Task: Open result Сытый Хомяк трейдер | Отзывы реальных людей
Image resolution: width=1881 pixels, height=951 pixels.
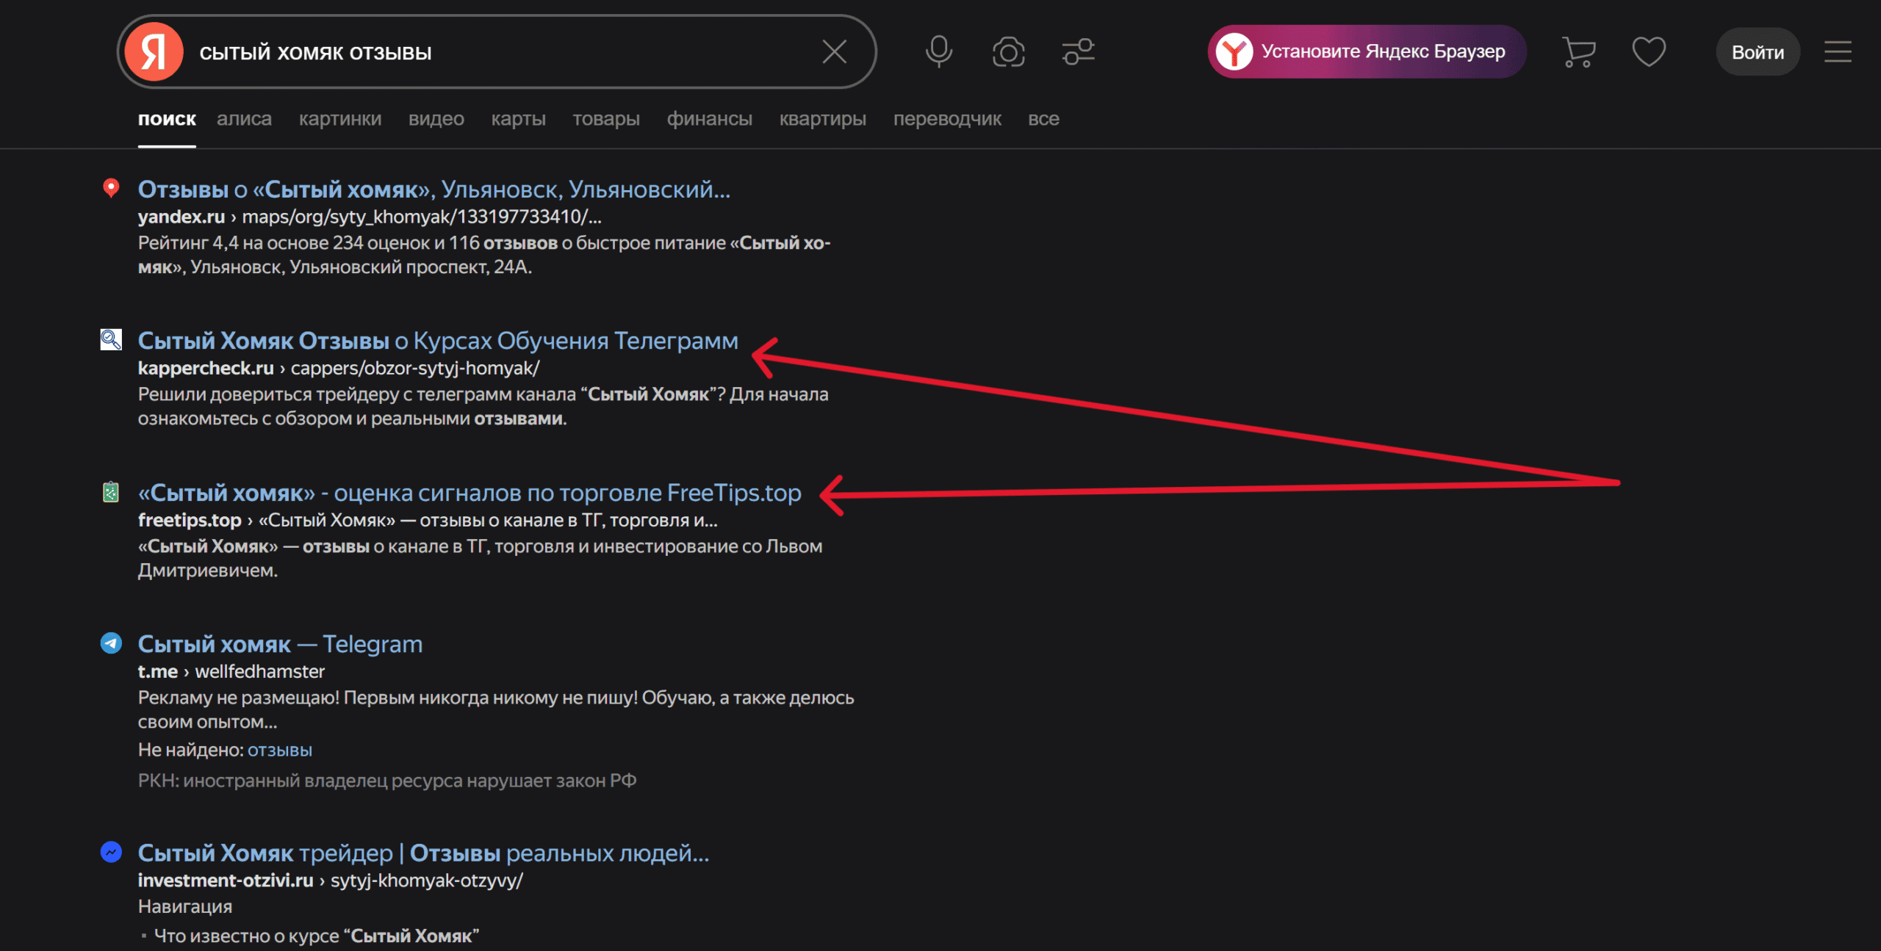Action: [x=423, y=853]
